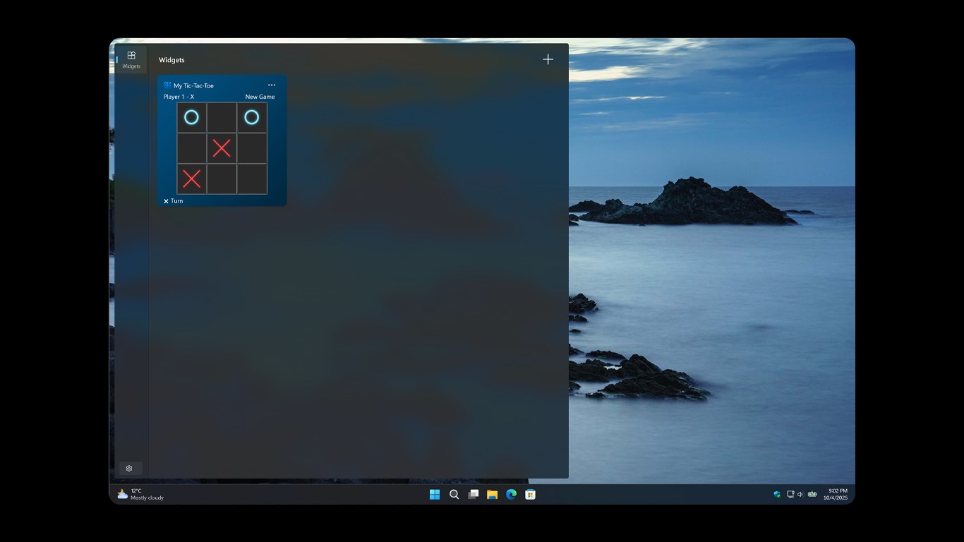
Task: Click the O in the top-right cell
Action: click(251, 117)
